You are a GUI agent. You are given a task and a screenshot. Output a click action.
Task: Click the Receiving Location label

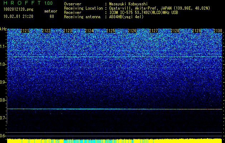(x=83, y=8)
